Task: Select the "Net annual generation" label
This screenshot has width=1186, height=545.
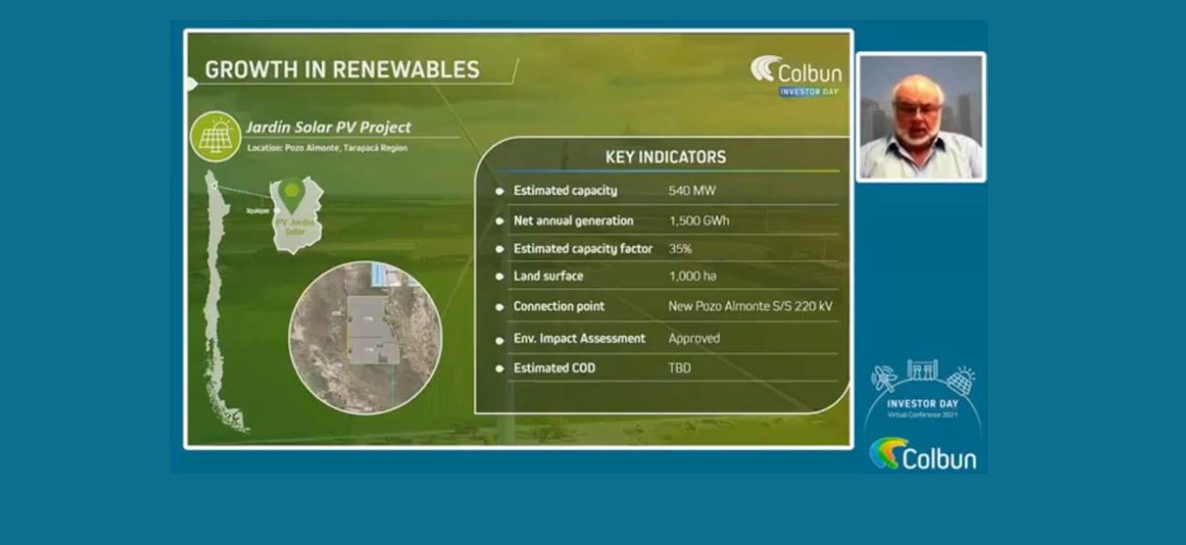Action: click(x=573, y=221)
